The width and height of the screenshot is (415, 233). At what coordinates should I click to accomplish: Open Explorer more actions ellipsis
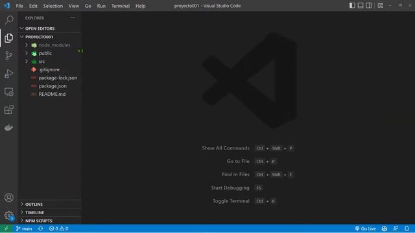click(x=73, y=17)
